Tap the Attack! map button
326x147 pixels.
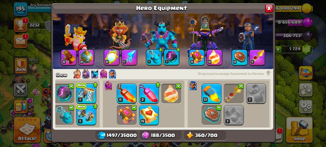[x=27, y=130]
